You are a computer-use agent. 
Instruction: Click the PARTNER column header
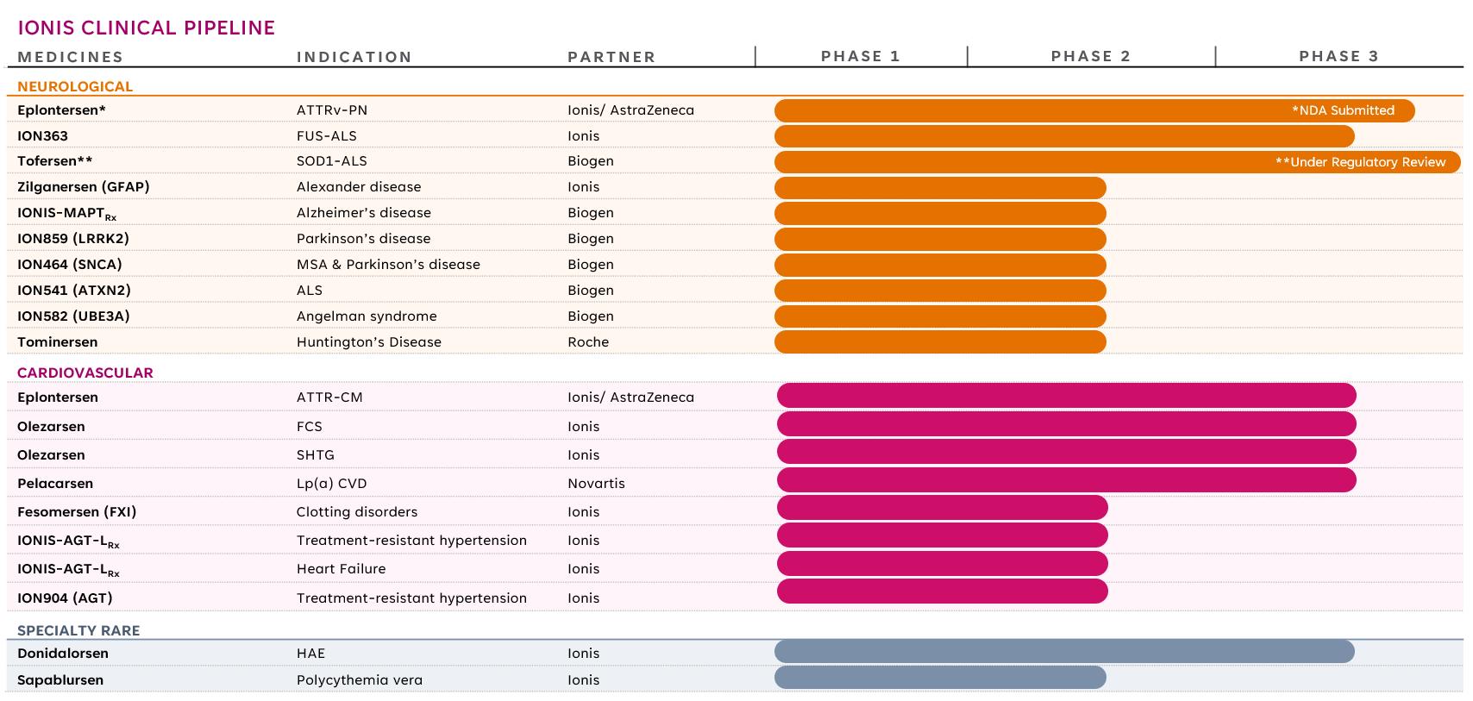pyautogui.click(x=611, y=57)
